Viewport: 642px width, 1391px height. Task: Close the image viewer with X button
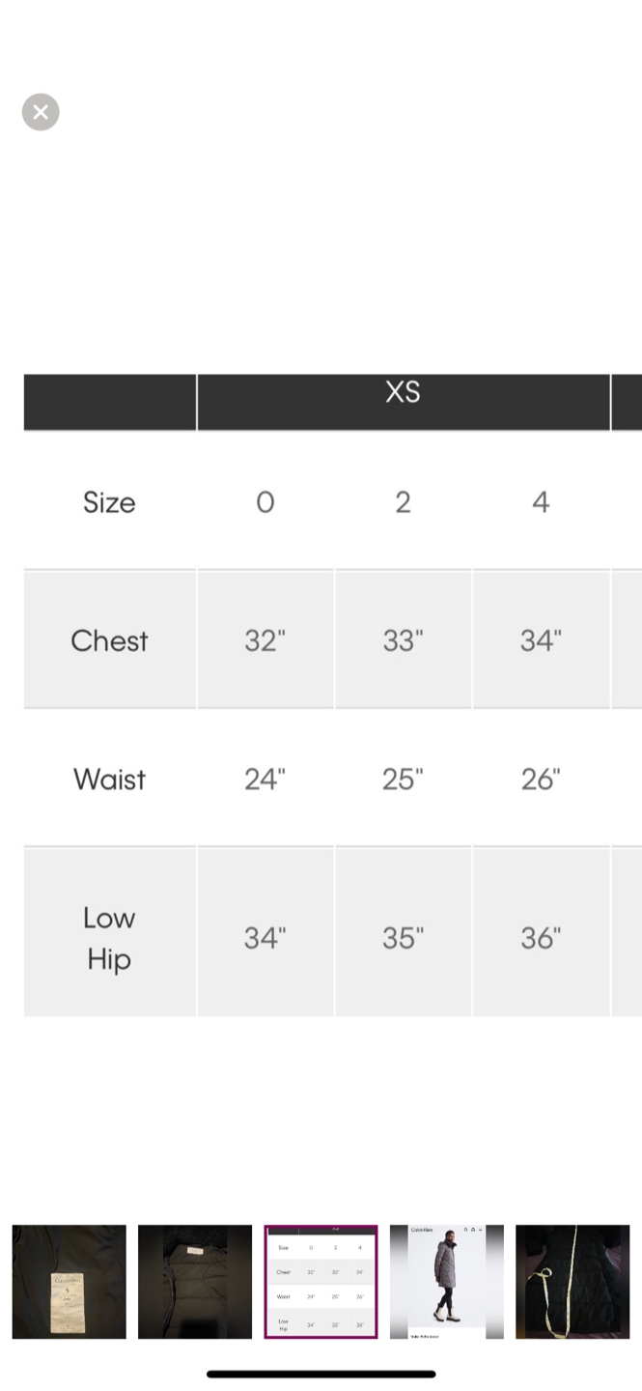[x=41, y=112]
